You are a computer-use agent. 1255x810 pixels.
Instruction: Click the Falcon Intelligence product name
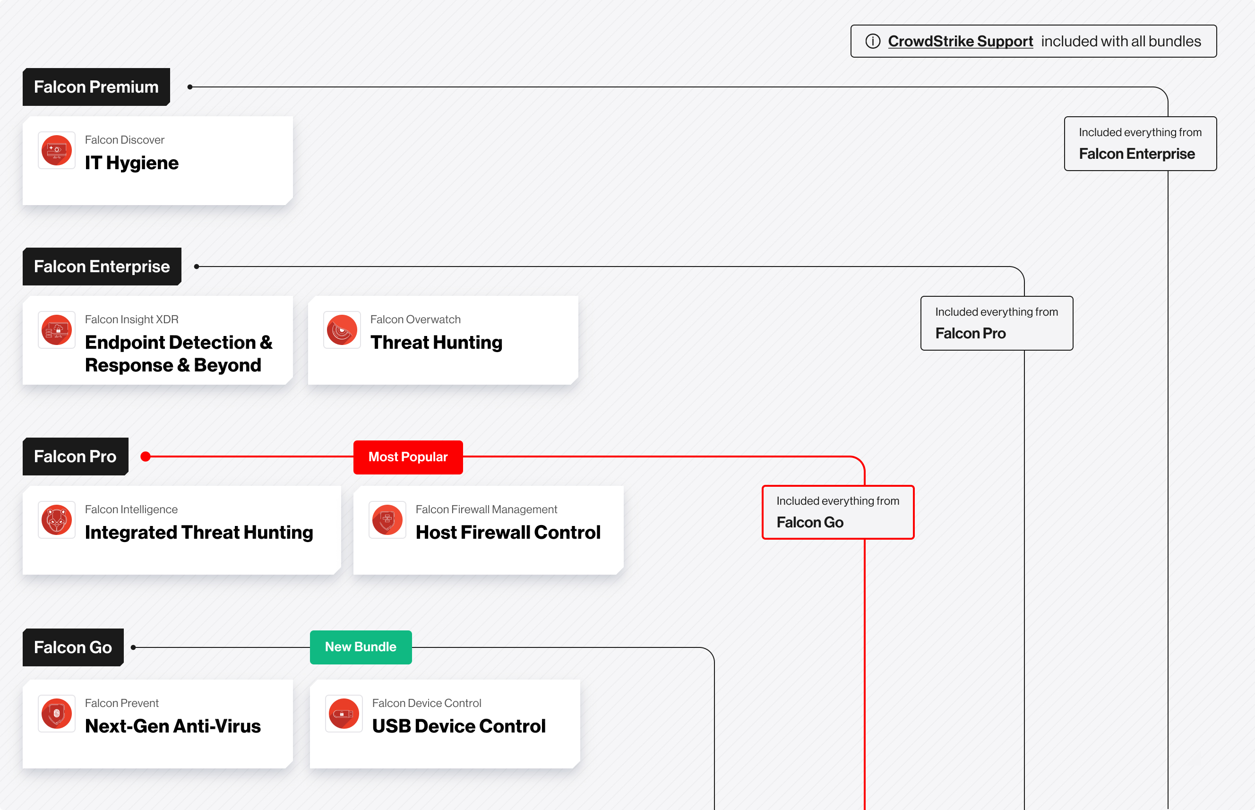coord(131,509)
